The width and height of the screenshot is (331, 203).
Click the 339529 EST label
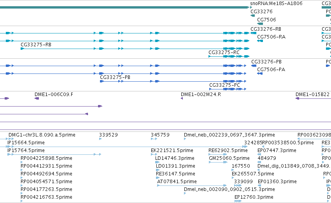coord(109,135)
